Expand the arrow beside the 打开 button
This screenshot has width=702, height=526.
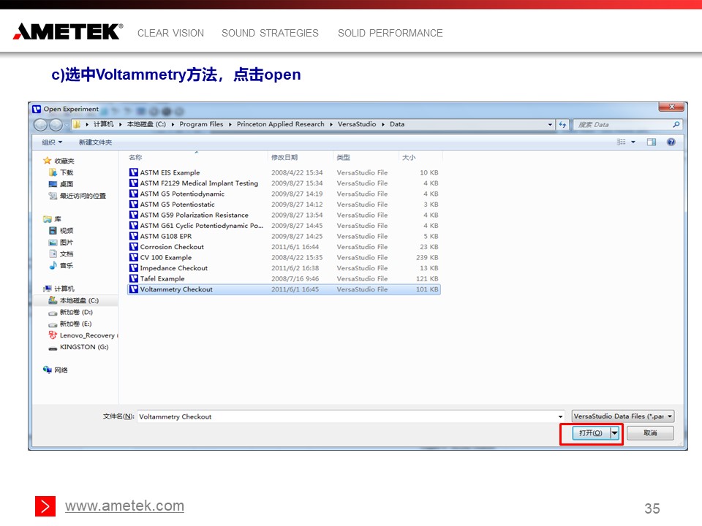(x=615, y=433)
